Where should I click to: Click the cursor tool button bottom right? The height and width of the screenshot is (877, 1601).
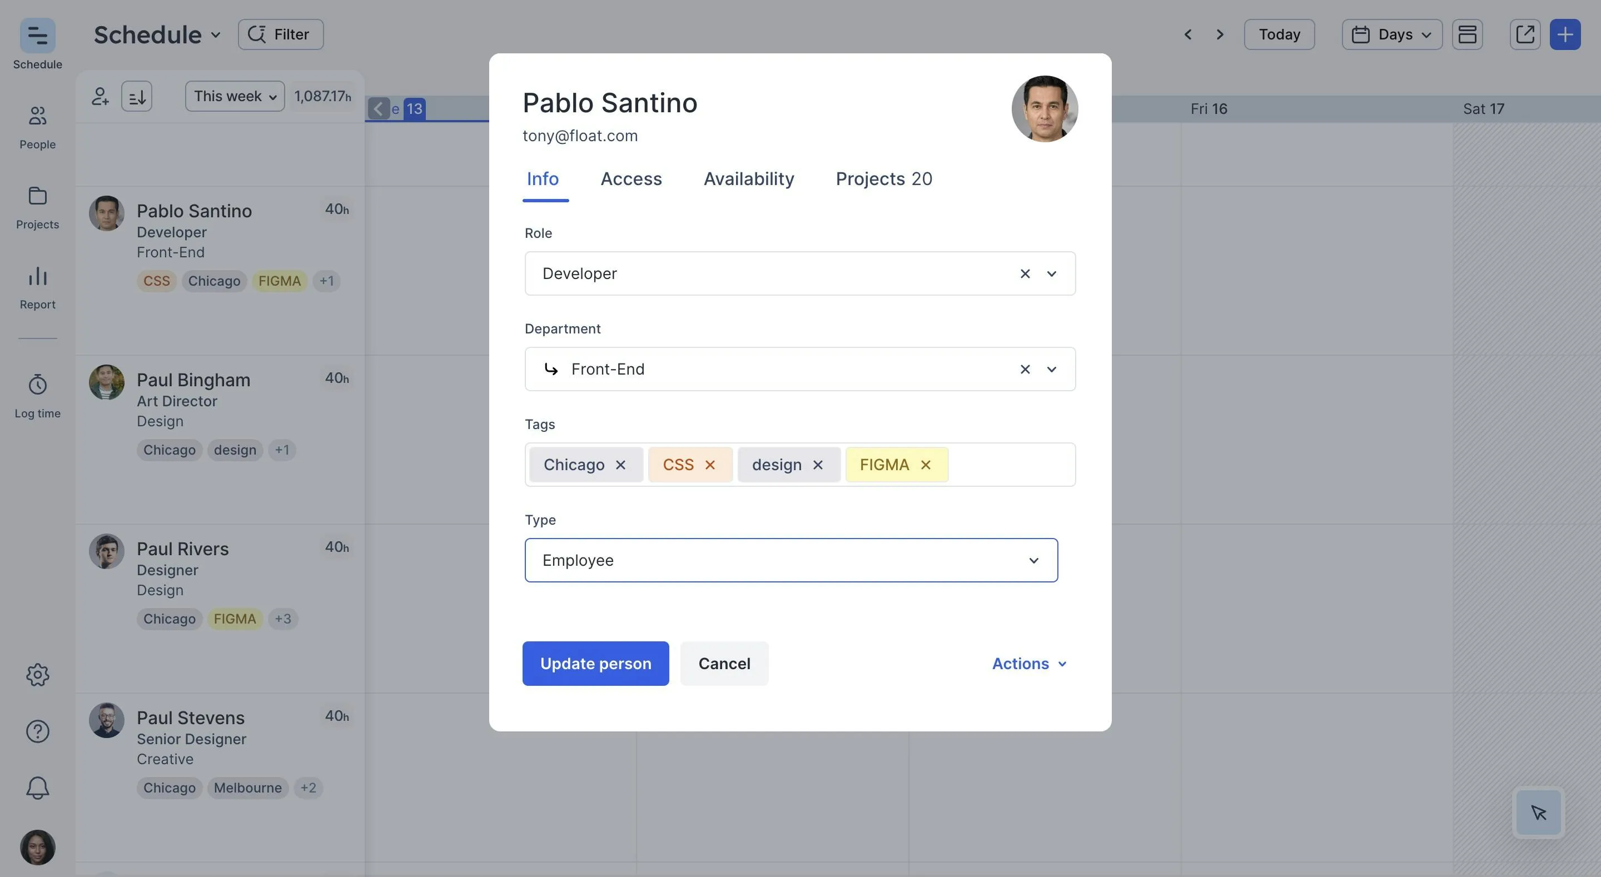click(1539, 813)
